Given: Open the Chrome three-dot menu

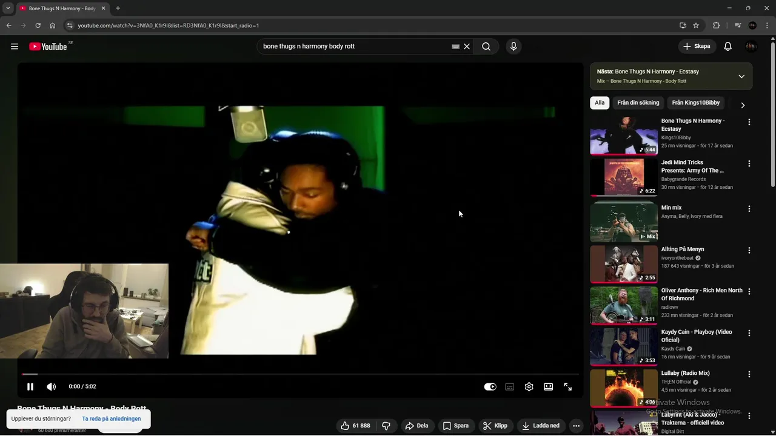Looking at the screenshot, I should click(767, 25).
